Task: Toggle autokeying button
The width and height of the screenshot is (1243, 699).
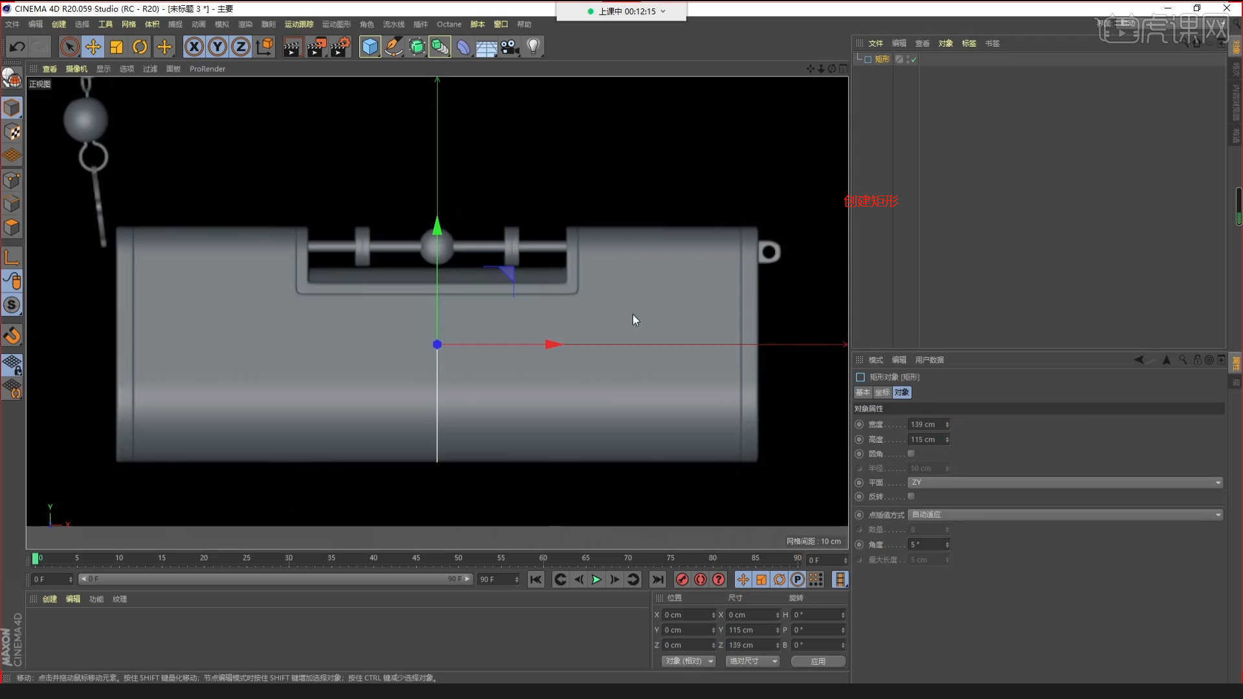Action: pyautogui.click(x=700, y=579)
